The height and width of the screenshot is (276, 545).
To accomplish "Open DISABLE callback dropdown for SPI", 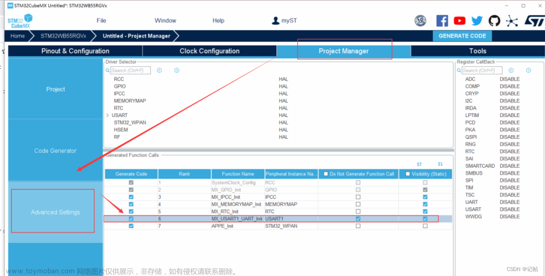I will tap(510, 180).
